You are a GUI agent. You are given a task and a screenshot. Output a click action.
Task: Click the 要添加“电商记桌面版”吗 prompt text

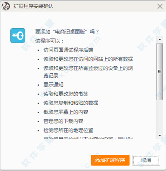click(67, 32)
